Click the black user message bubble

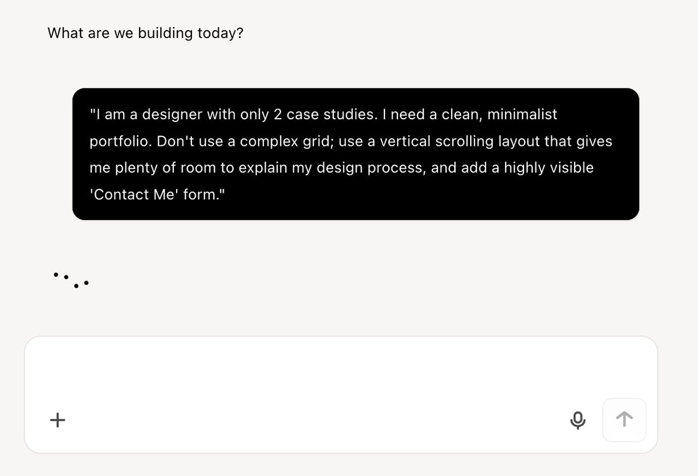[x=356, y=154]
